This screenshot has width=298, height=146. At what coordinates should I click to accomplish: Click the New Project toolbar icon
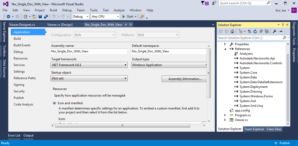(25, 17)
